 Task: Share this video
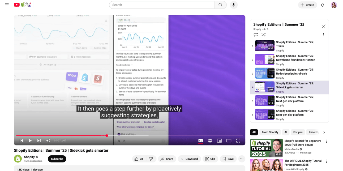coord(167,159)
